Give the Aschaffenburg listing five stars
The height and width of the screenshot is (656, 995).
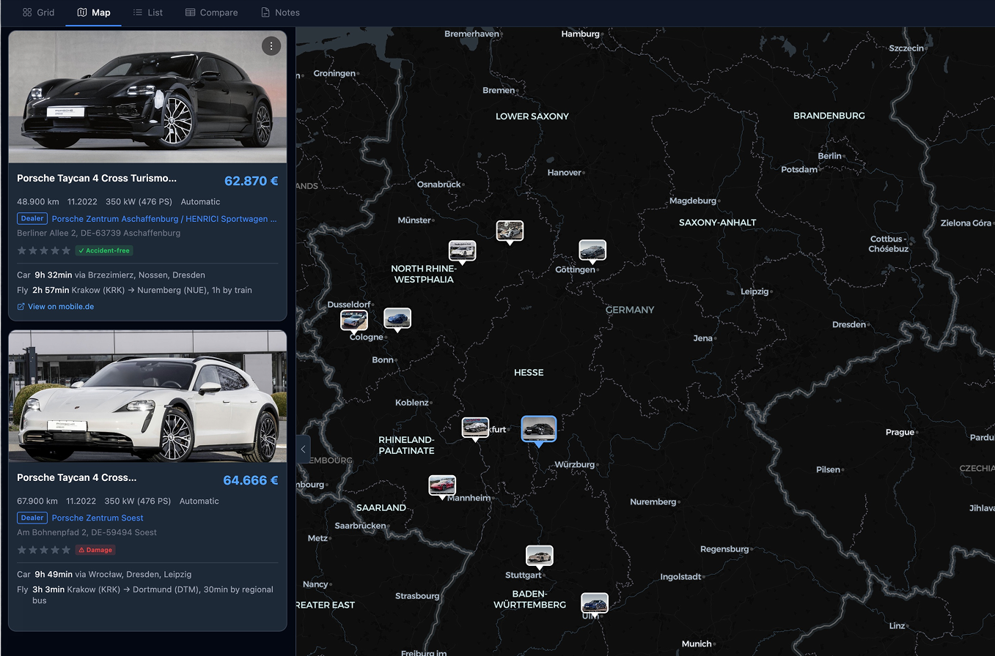coord(66,250)
